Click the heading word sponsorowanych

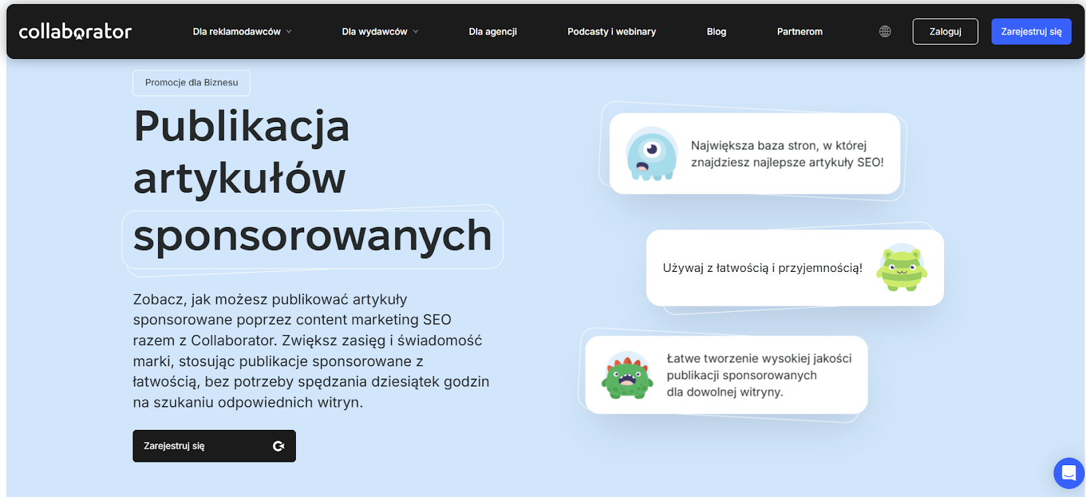point(312,236)
